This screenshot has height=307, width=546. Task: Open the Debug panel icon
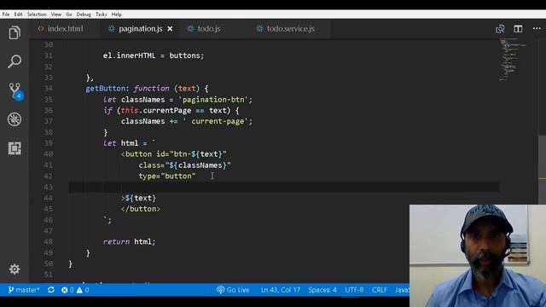15,119
